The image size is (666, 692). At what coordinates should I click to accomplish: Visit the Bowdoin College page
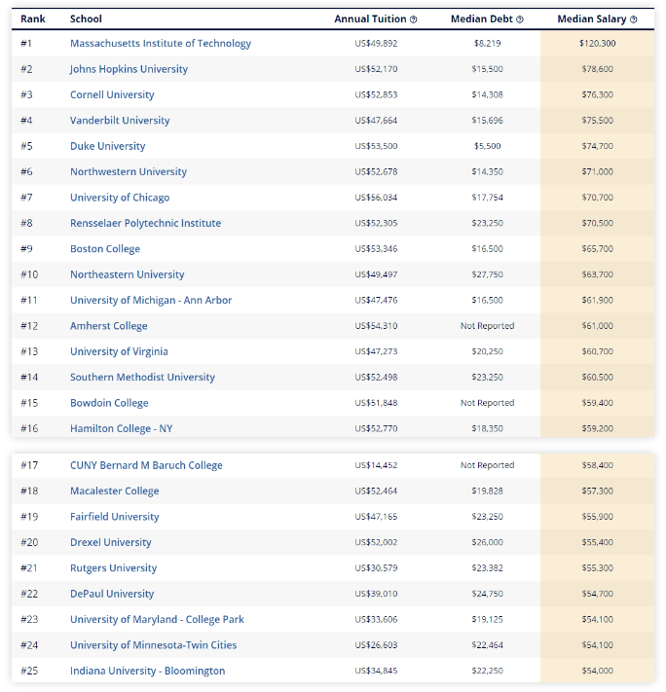click(109, 403)
